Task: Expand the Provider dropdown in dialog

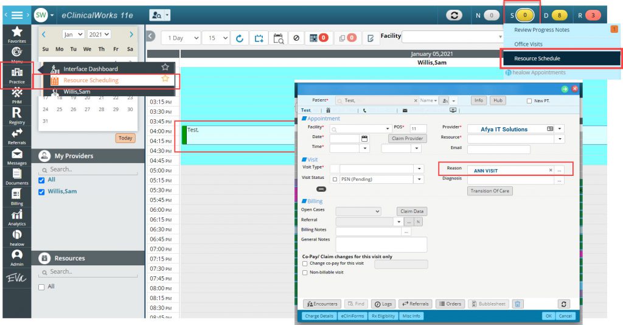Action: 560,129
